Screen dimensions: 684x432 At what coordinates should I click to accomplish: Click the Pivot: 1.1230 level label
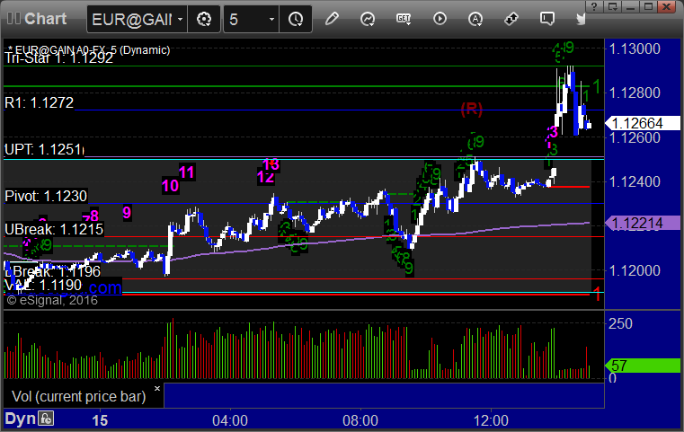tap(46, 196)
